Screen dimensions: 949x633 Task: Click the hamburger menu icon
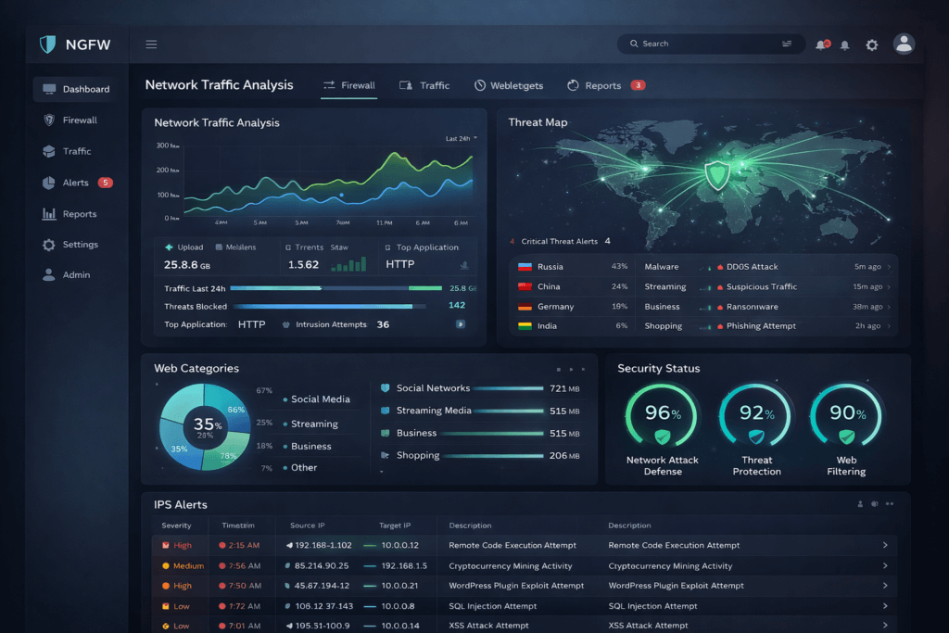tap(151, 44)
